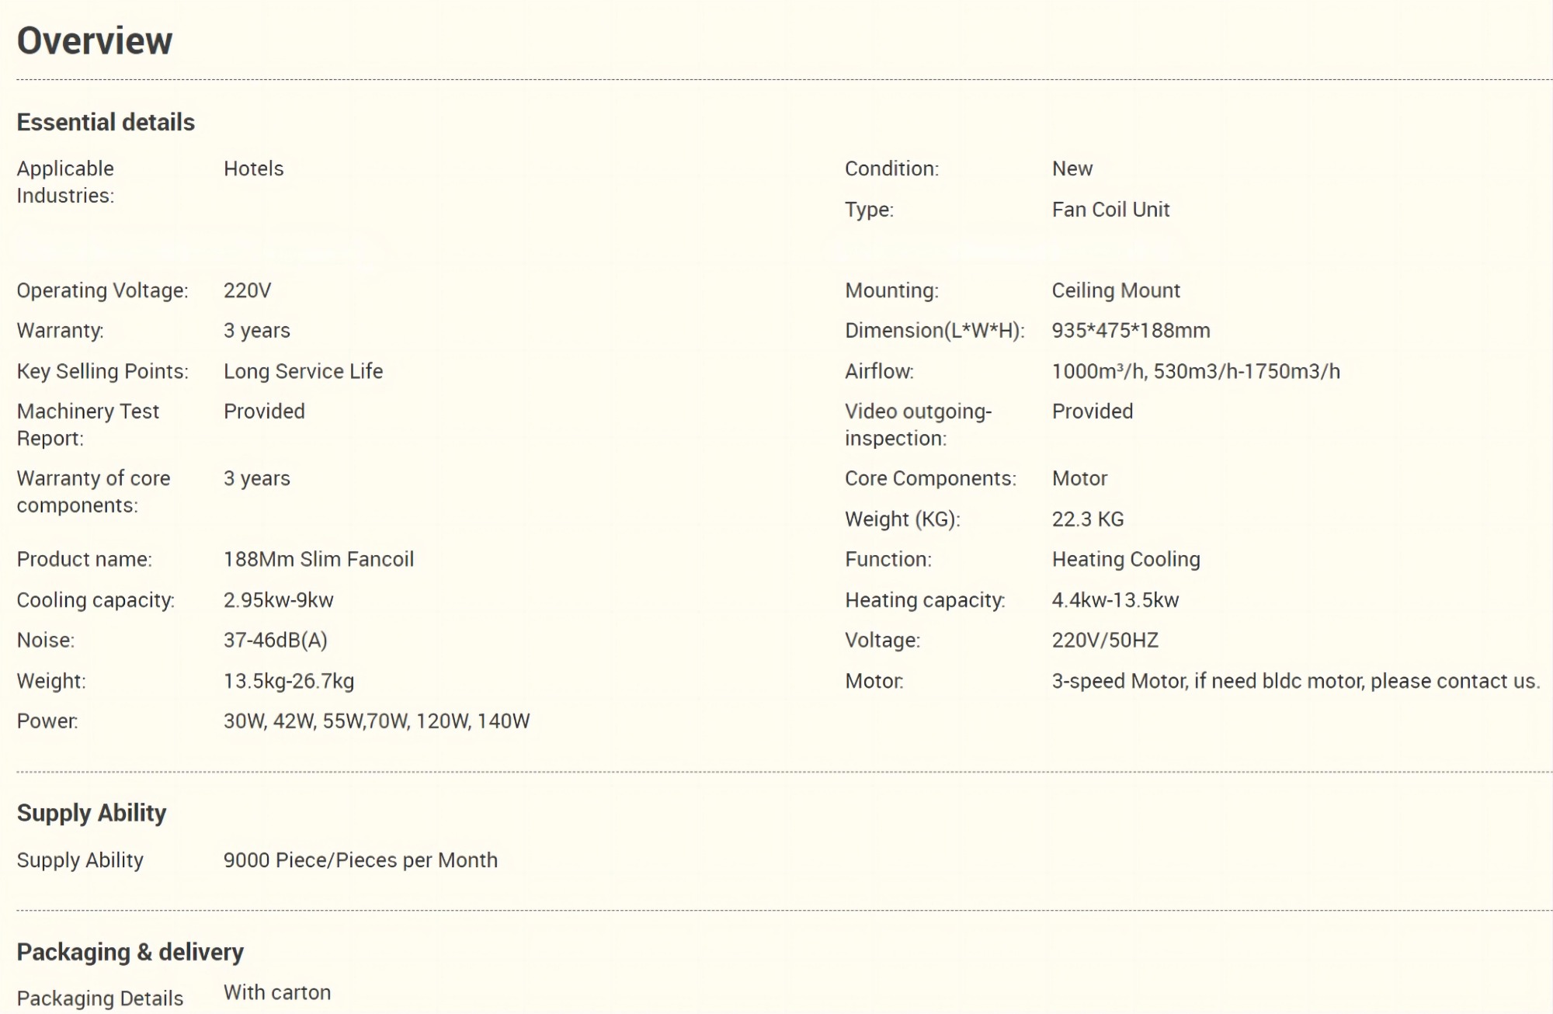Click the 2.95kw-9kw cooling capacity value
The width and height of the screenshot is (1553, 1014).
(x=278, y=600)
